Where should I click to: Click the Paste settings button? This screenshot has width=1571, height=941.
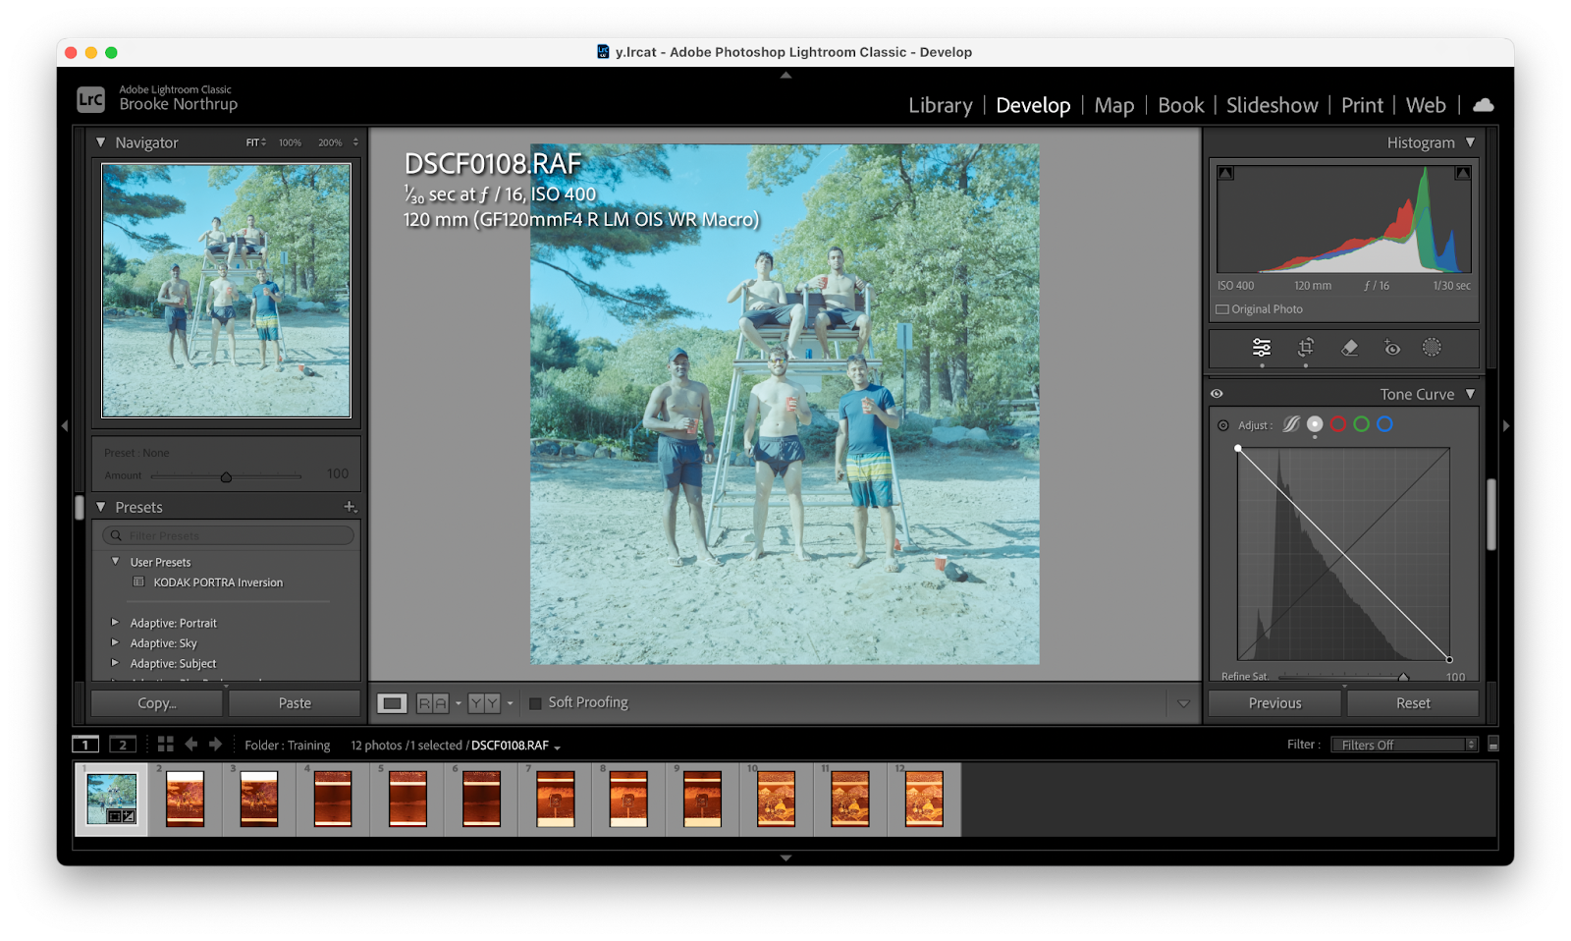(295, 703)
